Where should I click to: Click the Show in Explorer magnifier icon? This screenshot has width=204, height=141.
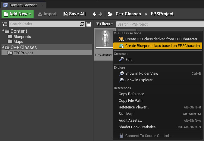click(x=121, y=80)
